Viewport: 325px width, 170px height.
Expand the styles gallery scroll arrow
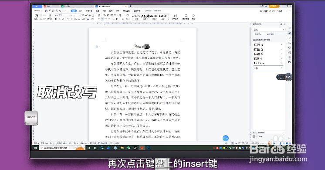(169, 19)
